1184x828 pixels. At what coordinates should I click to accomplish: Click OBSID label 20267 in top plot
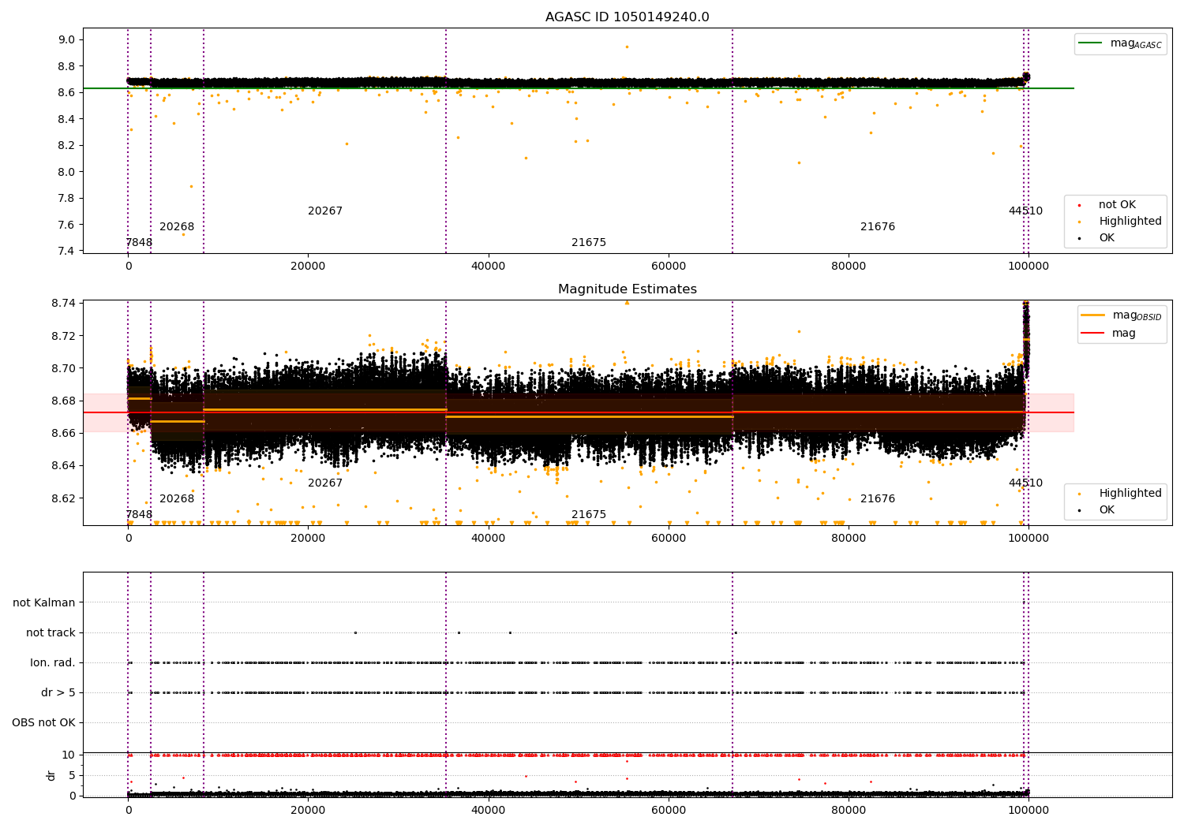point(325,211)
